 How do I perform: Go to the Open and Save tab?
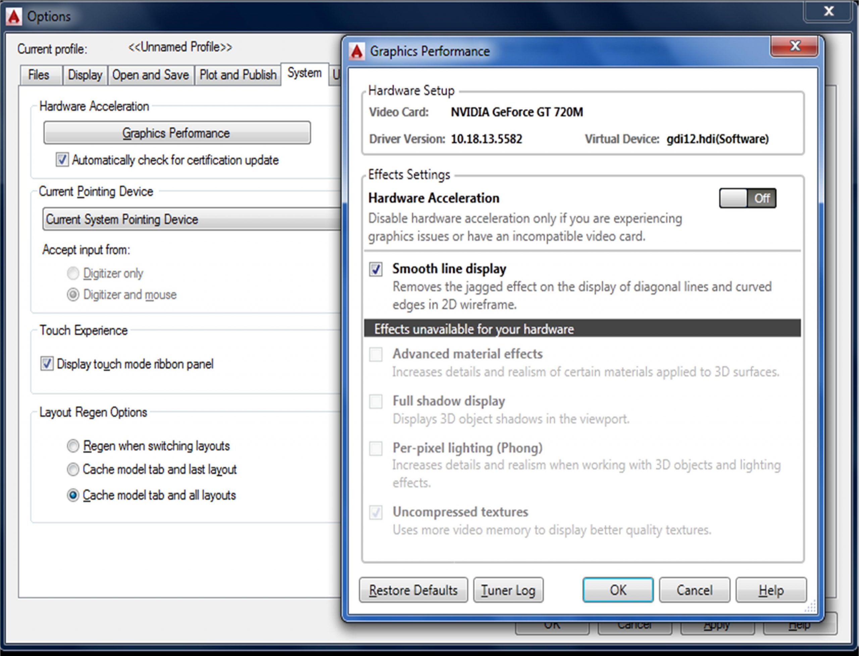(x=150, y=74)
